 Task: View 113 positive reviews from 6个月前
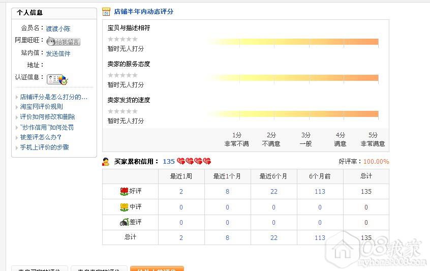[320, 192]
